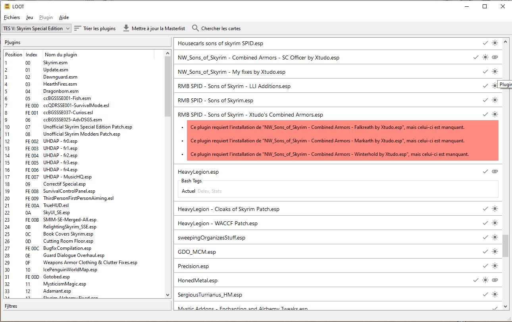The image size is (512, 322).
Task: Click paperclip archive icon on SC Officer by Xtudo.esp
Action: 495,57
